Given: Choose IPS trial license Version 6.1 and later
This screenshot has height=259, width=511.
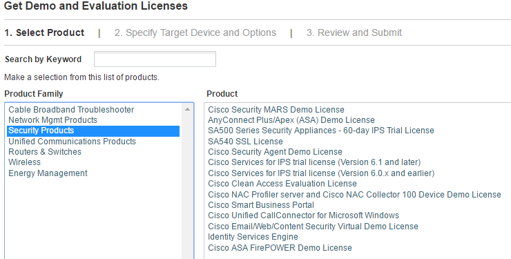Looking at the screenshot, I should tap(314, 162).
